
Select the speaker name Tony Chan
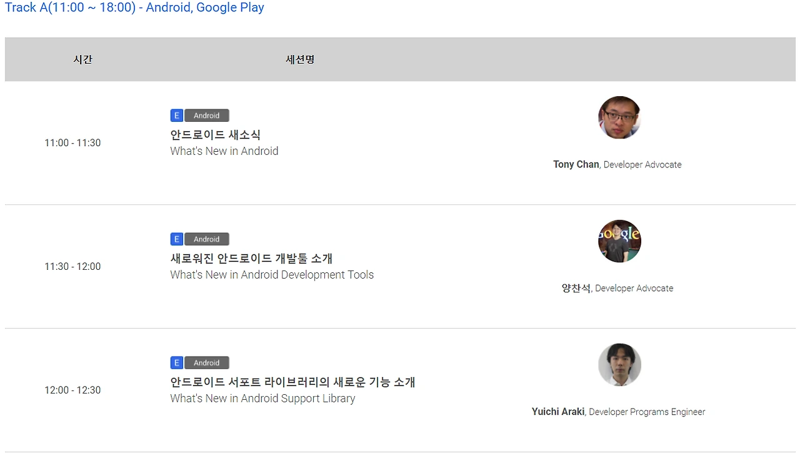[576, 164]
